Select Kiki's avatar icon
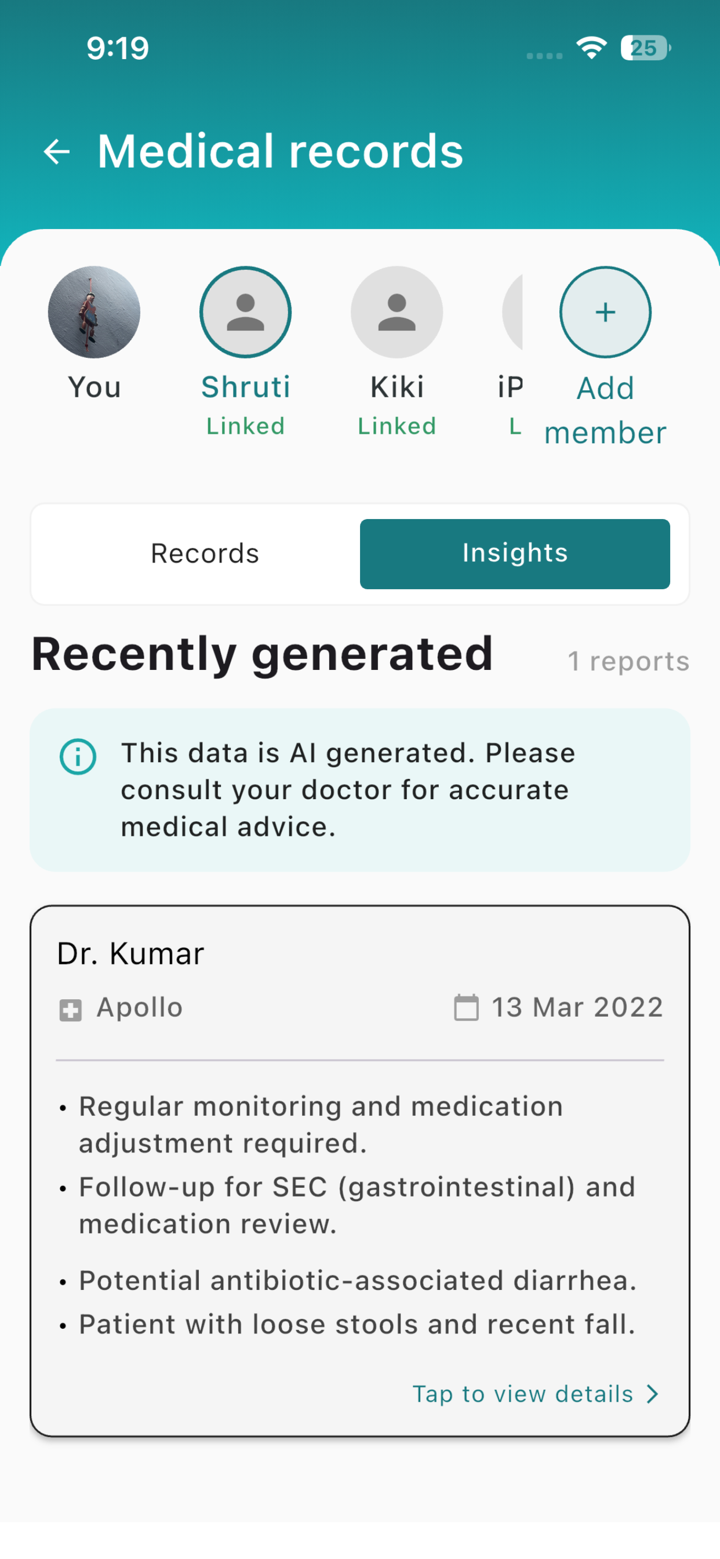Viewport: 720px width, 1559px height. tap(397, 311)
